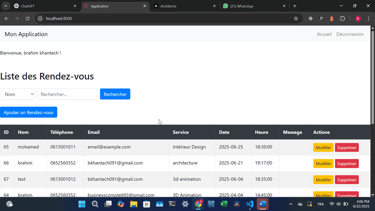The width and height of the screenshot is (375, 211).
Task: Open Chrome's three-dot menu
Action: [368, 18]
